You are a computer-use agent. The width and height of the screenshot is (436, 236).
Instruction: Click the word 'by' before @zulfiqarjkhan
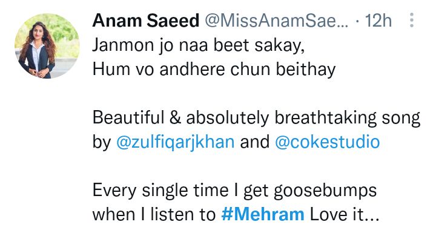(x=102, y=142)
